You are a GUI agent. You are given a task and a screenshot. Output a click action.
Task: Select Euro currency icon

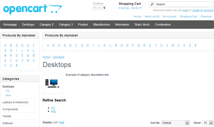[94, 8]
